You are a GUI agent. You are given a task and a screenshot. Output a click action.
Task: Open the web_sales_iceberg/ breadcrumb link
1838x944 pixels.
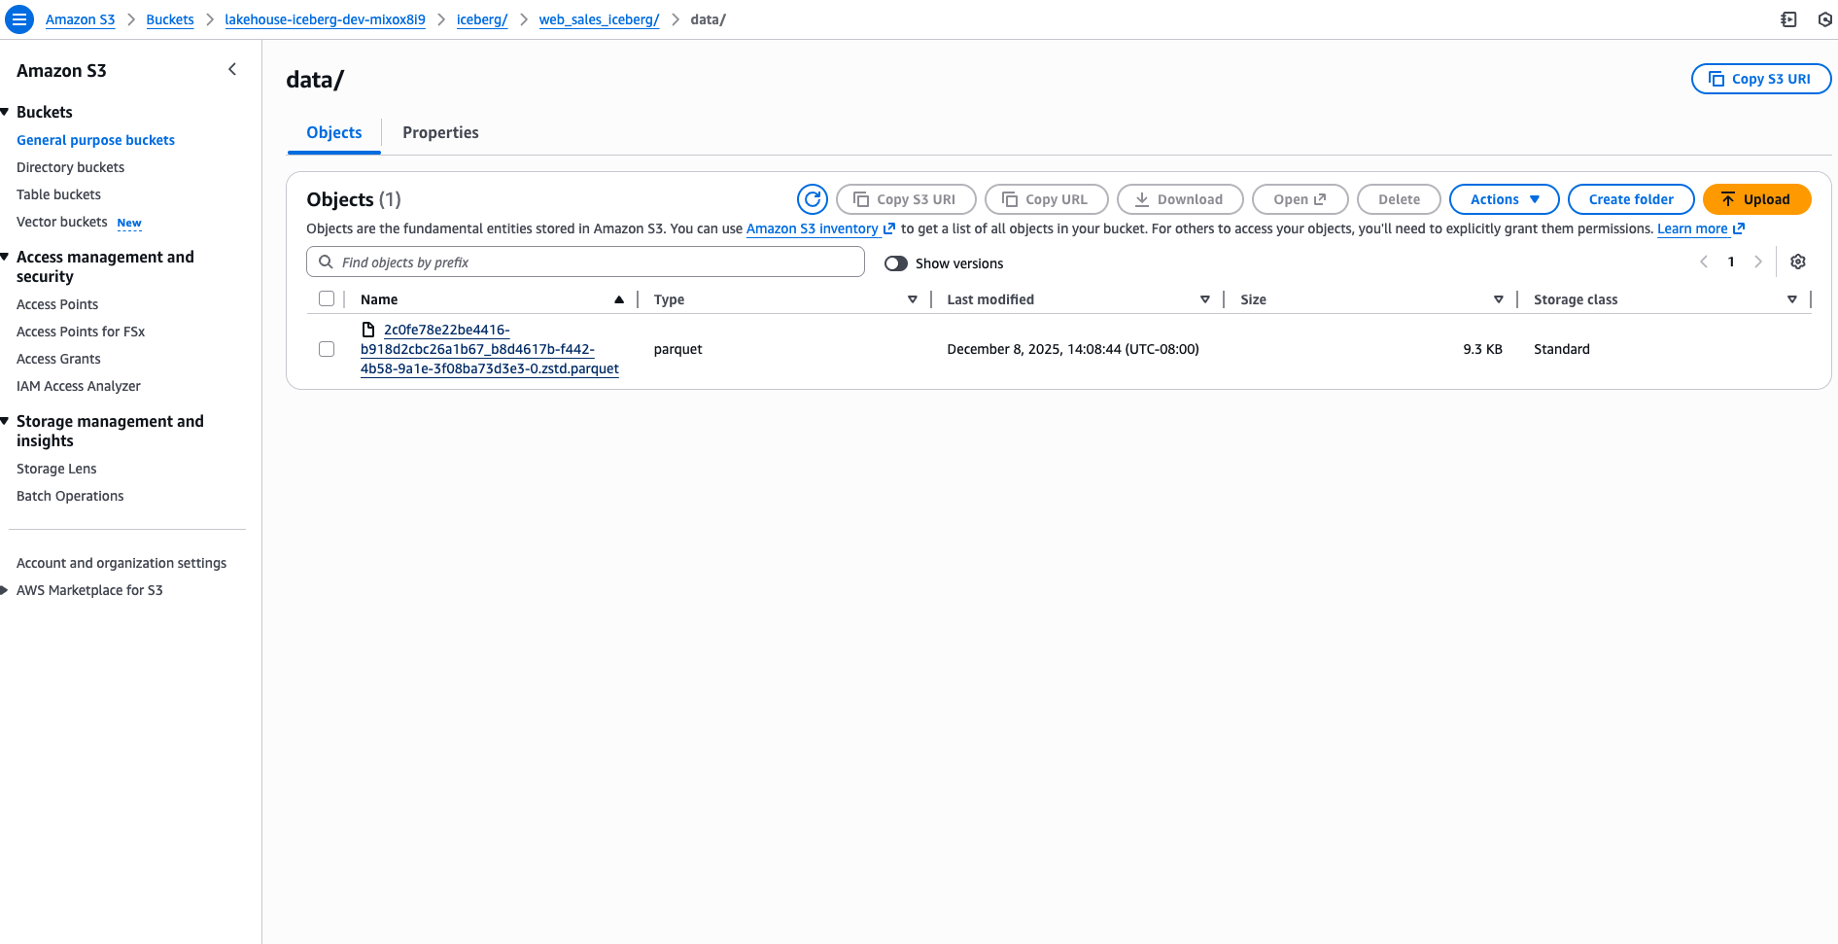pos(599,19)
